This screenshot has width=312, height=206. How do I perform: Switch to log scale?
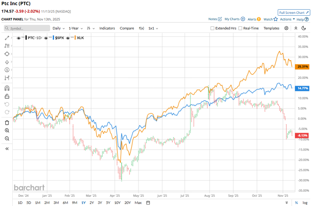[305, 203]
